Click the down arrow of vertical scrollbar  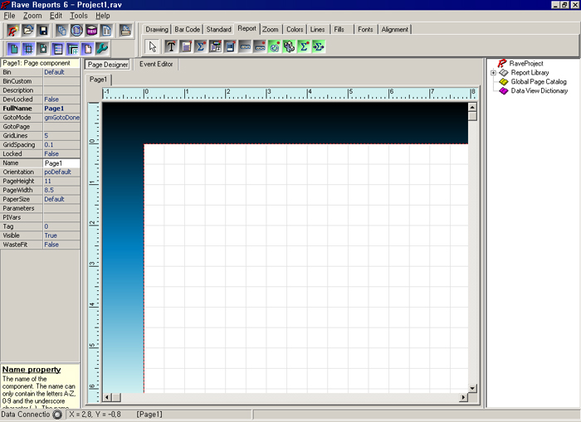click(472, 387)
